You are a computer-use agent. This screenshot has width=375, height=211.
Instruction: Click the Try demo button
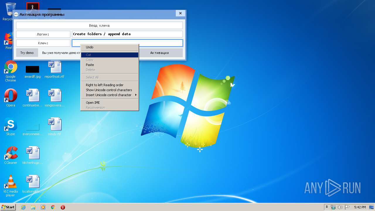point(27,53)
